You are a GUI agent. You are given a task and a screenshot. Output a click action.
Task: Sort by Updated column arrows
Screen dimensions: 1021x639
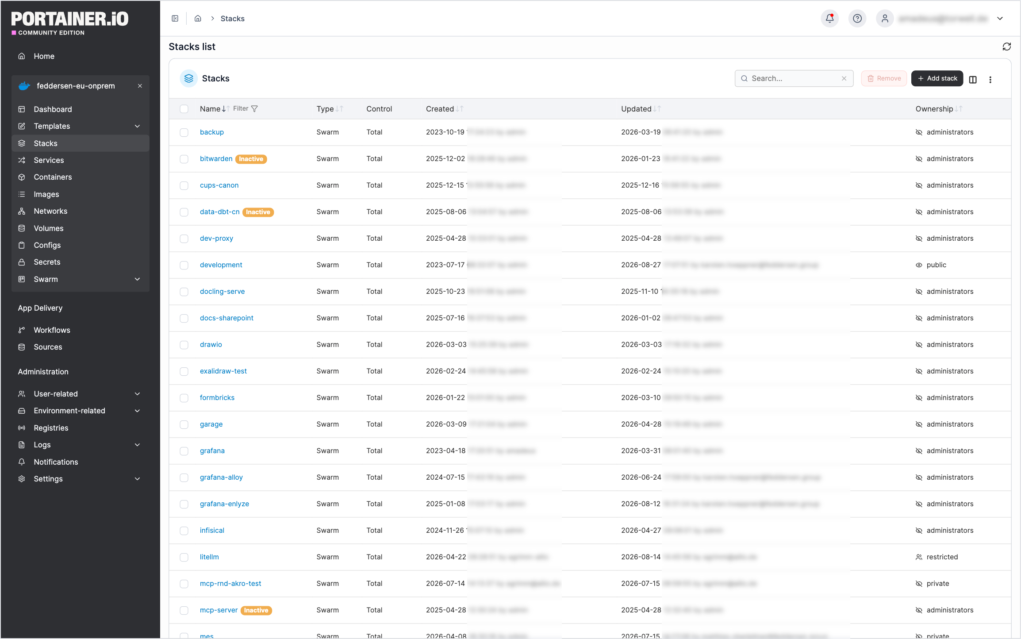[657, 109]
